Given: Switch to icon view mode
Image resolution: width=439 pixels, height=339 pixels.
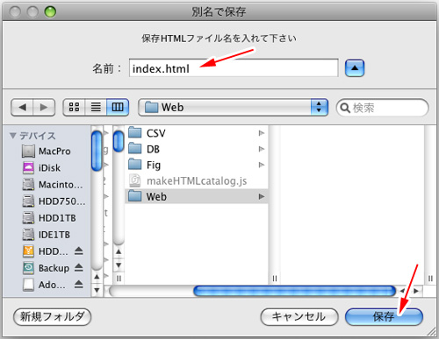Looking at the screenshot, I should click(x=74, y=107).
